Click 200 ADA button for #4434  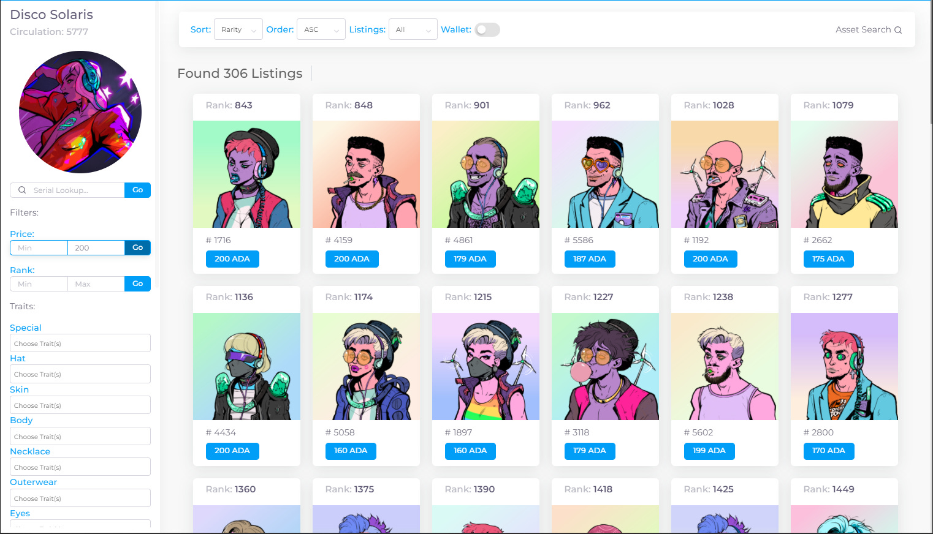[x=232, y=451]
